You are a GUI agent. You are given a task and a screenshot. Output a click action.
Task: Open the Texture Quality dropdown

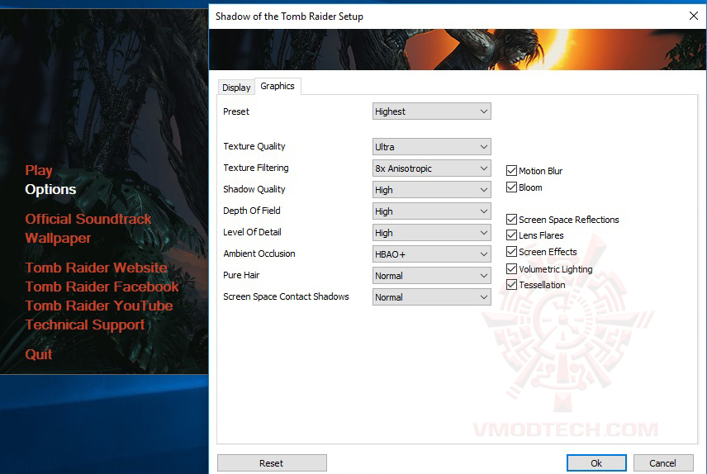point(431,147)
